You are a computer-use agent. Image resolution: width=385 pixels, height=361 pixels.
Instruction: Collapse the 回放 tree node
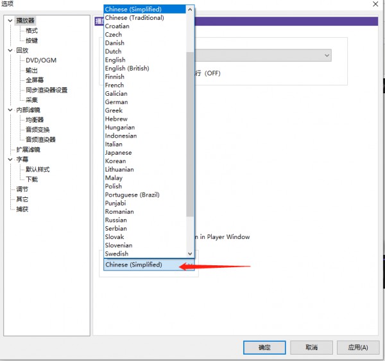tap(10, 50)
